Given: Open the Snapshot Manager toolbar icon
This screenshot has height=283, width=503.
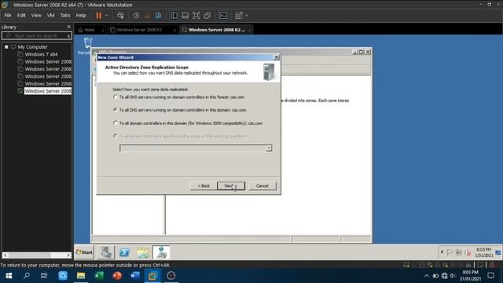Looking at the screenshot, I should point(159,16).
